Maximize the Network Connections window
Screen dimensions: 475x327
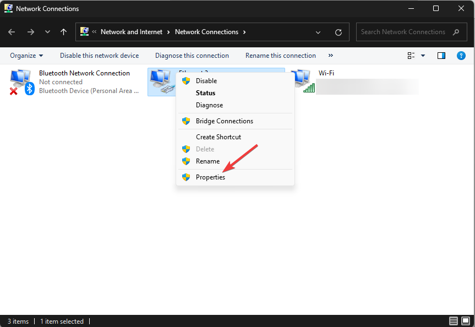point(436,8)
